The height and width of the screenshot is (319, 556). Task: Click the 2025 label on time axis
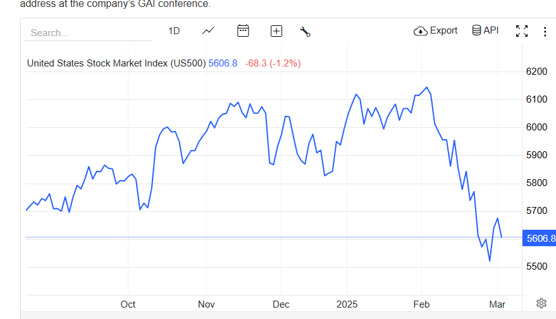point(348,304)
